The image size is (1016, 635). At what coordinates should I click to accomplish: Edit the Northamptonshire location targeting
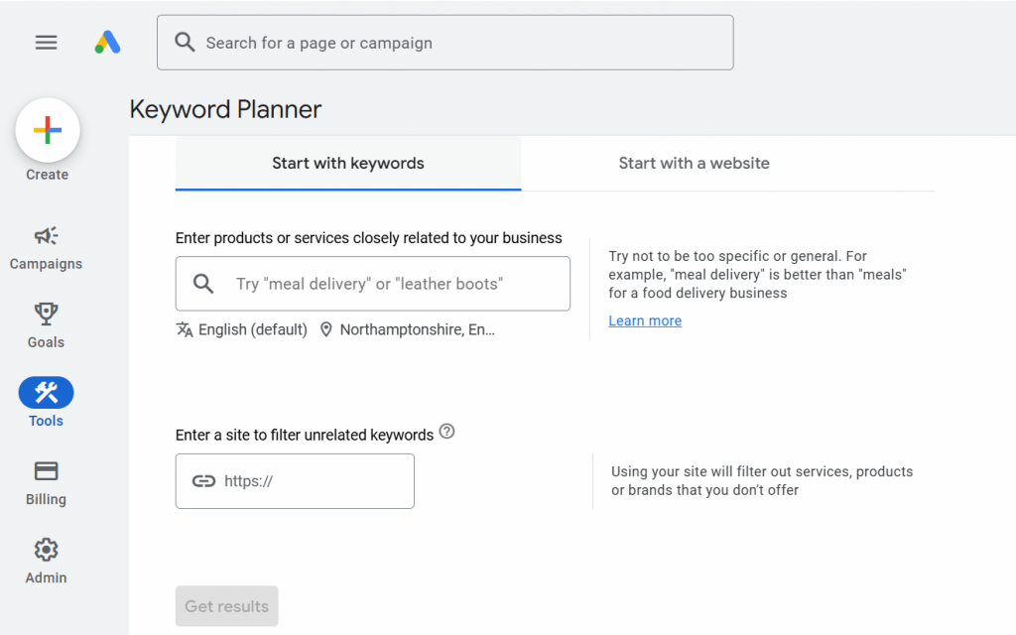[407, 329]
